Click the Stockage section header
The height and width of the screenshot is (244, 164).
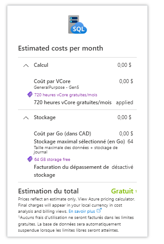[x=45, y=117]
